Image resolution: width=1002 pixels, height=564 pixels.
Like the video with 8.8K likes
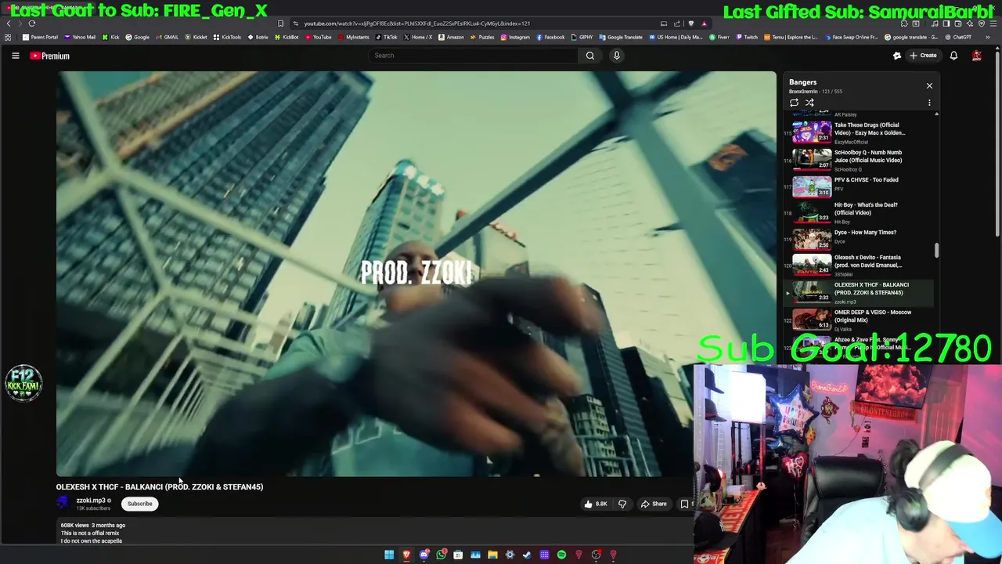[x=596, y=504]
